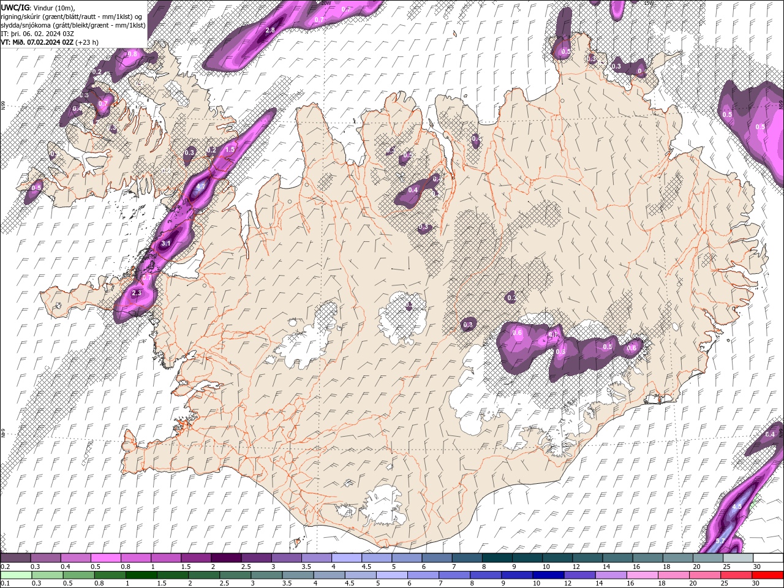Choose the violet-blue swatch labeled 12

tap(579, 575)
